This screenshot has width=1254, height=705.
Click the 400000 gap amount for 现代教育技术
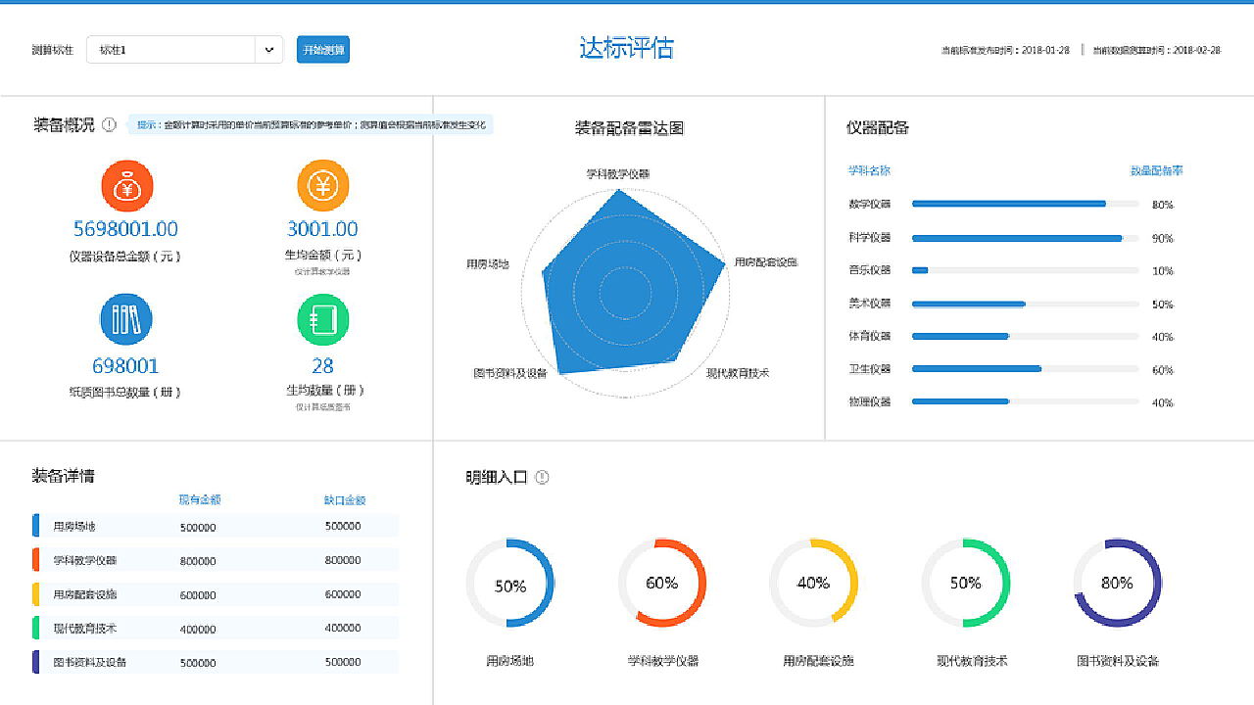[x=343, y=629]
